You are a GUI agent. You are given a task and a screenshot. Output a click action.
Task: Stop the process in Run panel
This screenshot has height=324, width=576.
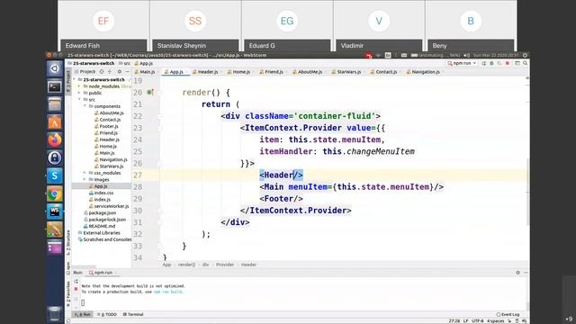(76, 290)
